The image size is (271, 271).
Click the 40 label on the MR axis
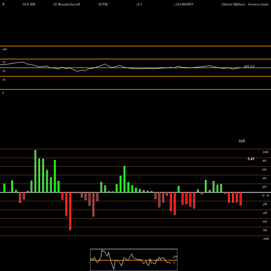click(264, 178)
